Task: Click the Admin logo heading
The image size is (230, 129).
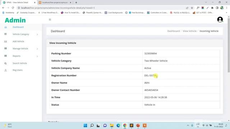Action: pos(15,20)
